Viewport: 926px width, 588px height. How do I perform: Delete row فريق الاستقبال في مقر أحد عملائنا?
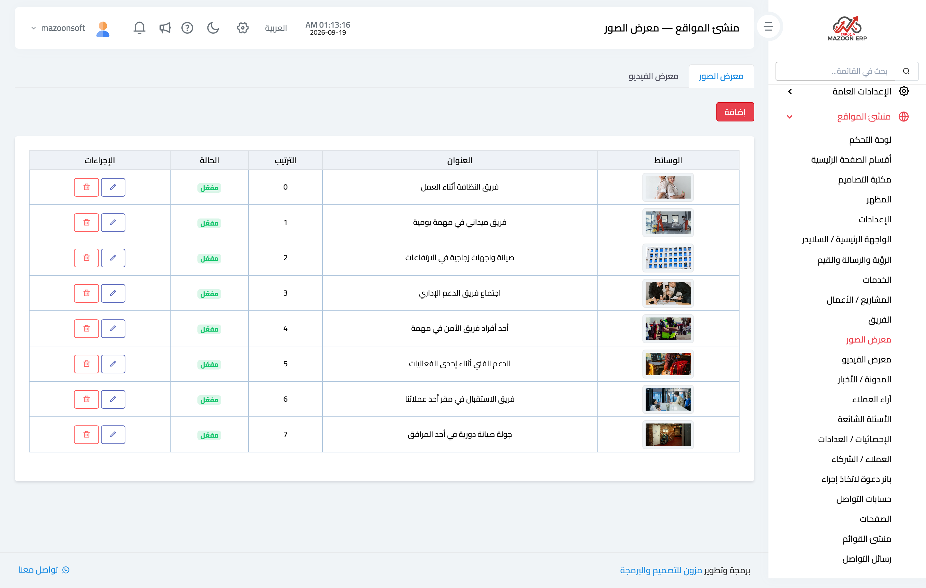[86, 399]
